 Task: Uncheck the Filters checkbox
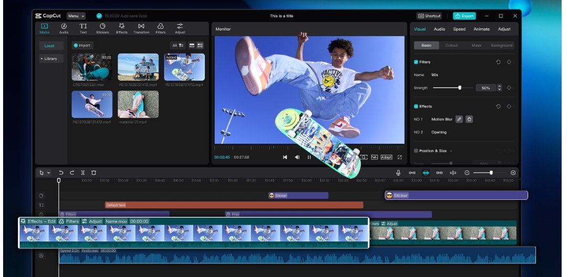(x=416, y=62)
